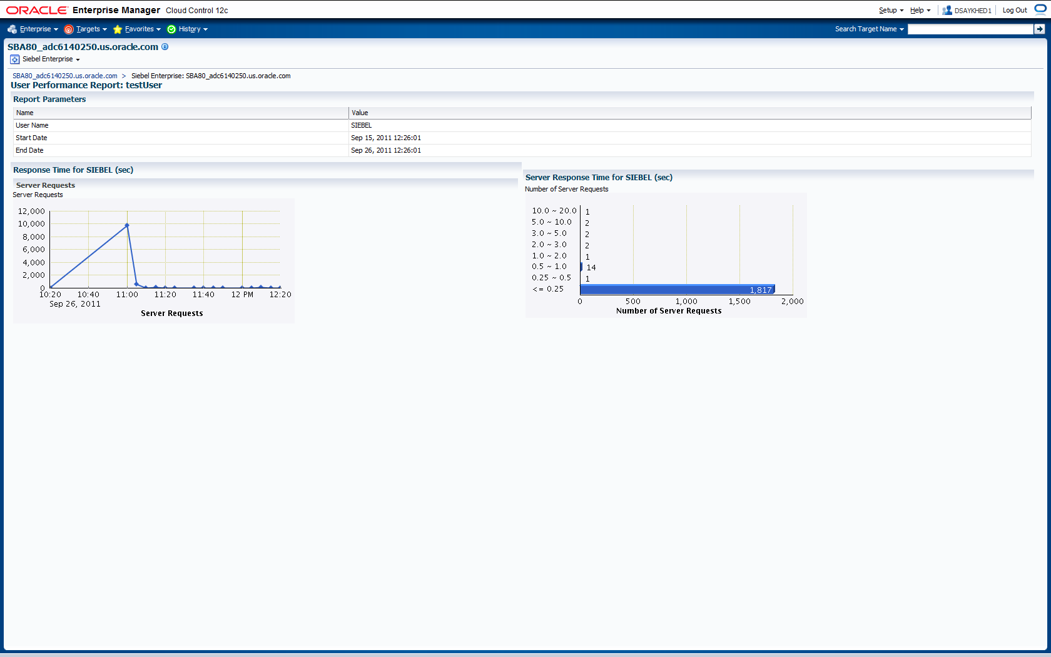Click the Targets bullseye icon

click(69, 29)
